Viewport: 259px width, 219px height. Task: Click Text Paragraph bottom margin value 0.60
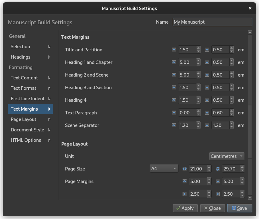point(220,113)
